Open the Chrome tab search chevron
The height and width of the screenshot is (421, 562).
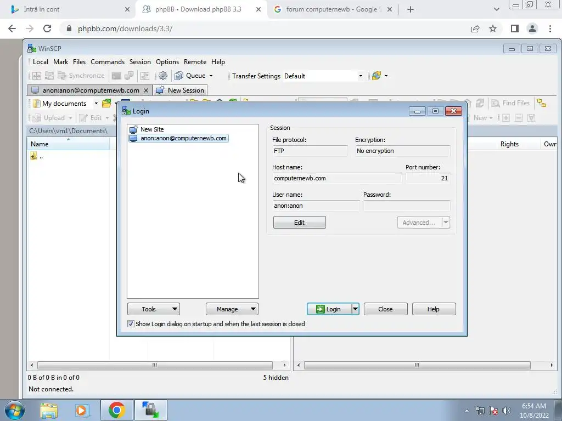tap(496, 9)
